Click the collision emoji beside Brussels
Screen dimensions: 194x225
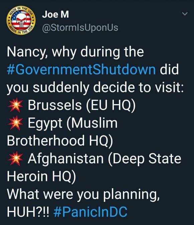15,105
